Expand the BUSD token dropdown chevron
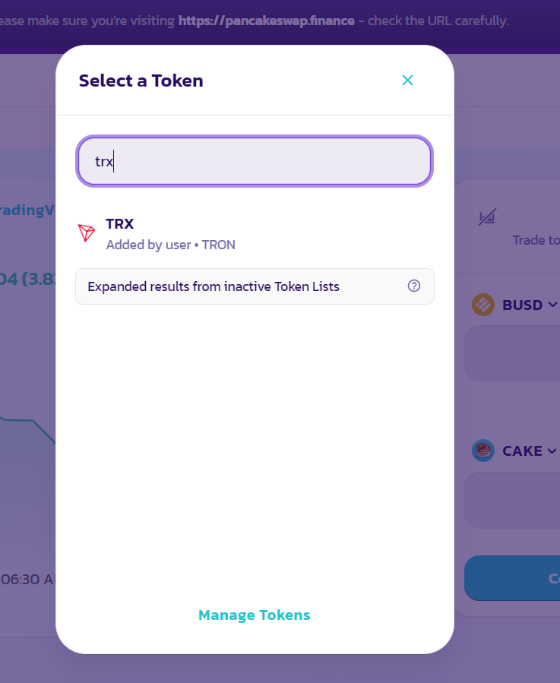The width and height of the screenshot is (560, 683). tap(552, 305)
